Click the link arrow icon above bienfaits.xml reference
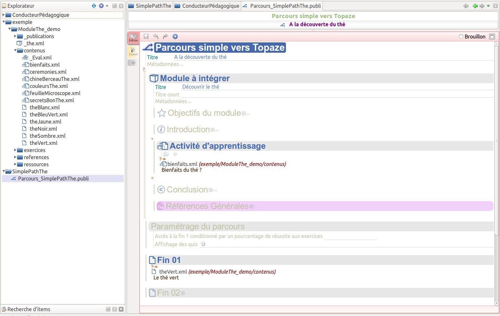 (163, 159)
